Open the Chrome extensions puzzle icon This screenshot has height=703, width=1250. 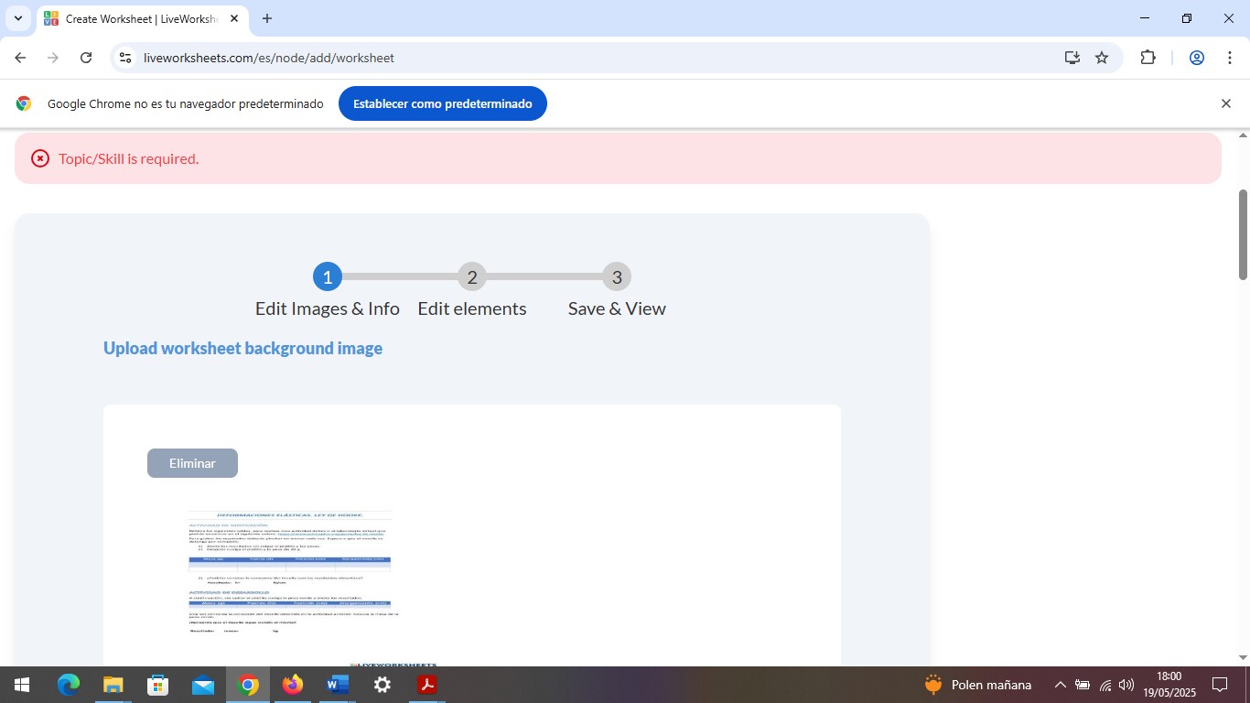pos(1148,58)
